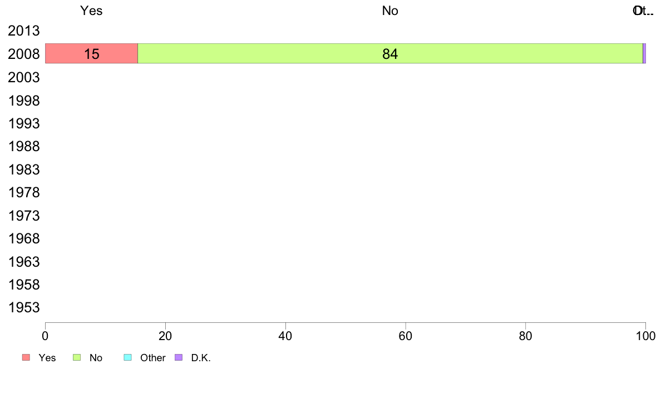Select the 2013 year row label
Image resolution: width=661 pixels, height=409 pixels.
point(23,31)
